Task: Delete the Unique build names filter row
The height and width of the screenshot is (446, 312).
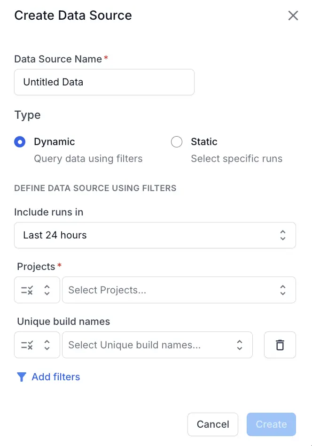Action: (x=280, y=345)
